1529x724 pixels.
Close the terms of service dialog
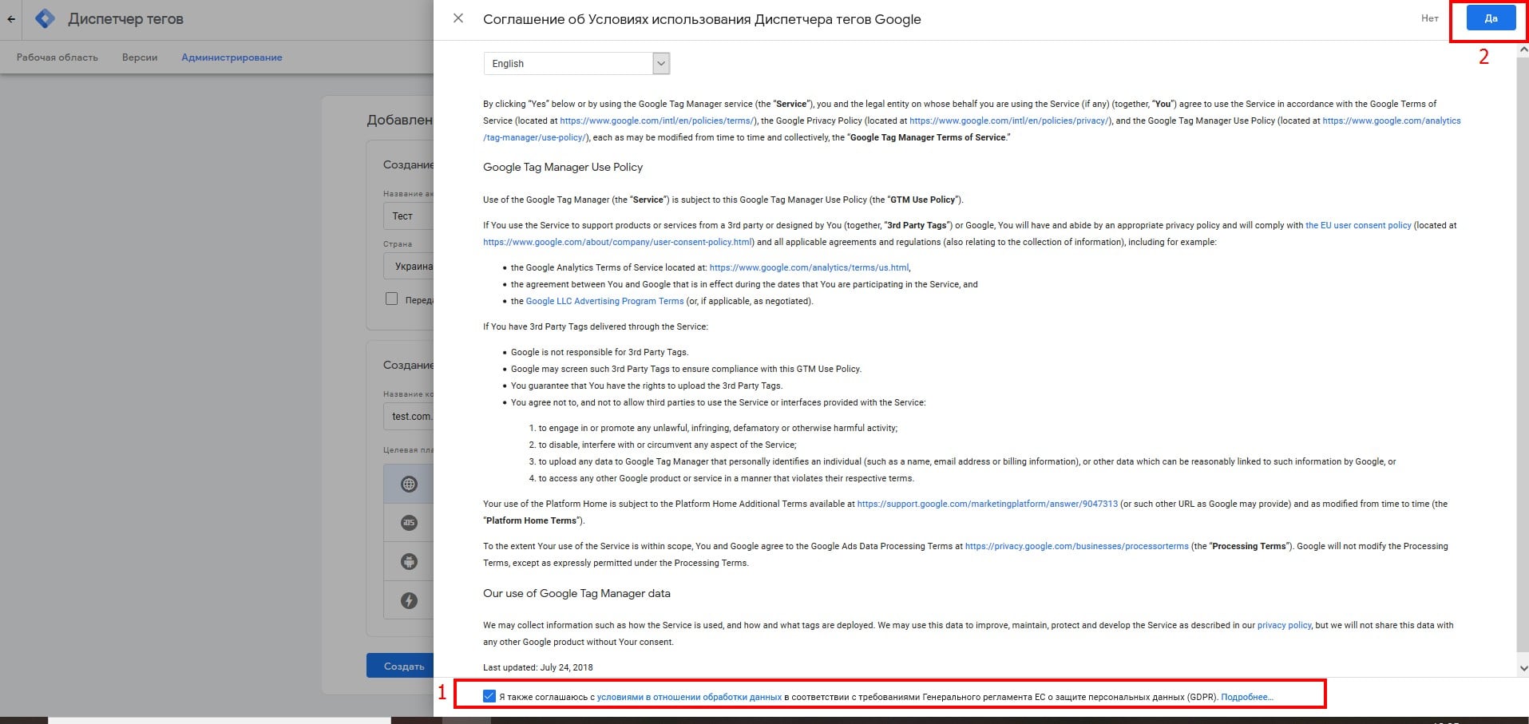click(458, 18)
